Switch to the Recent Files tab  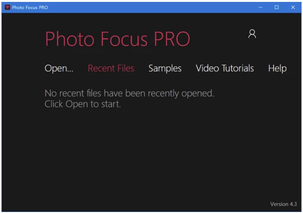point(111,68)
